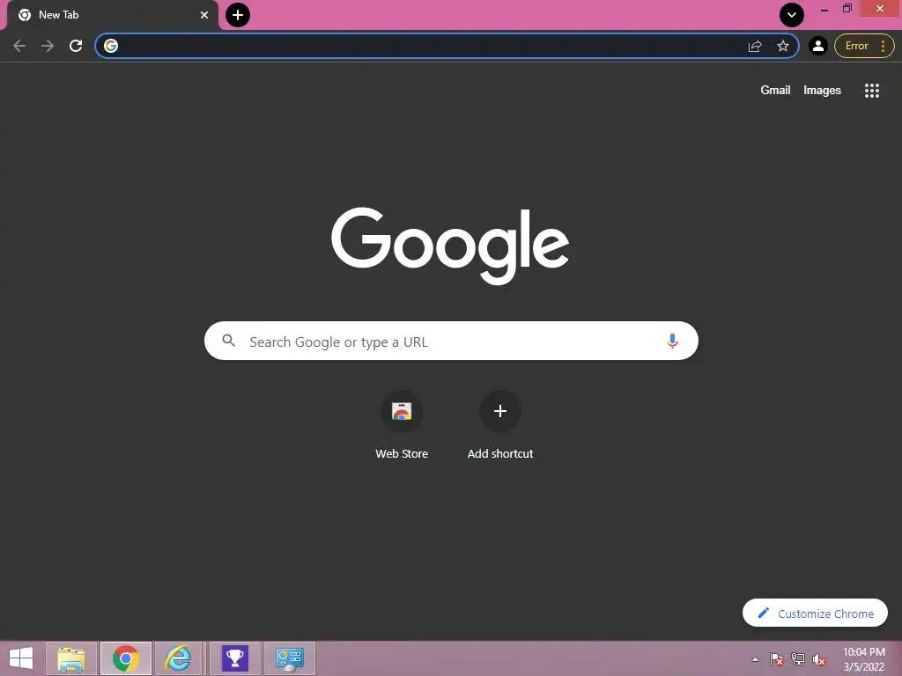Share this page icon in address bar

[755, 46]
